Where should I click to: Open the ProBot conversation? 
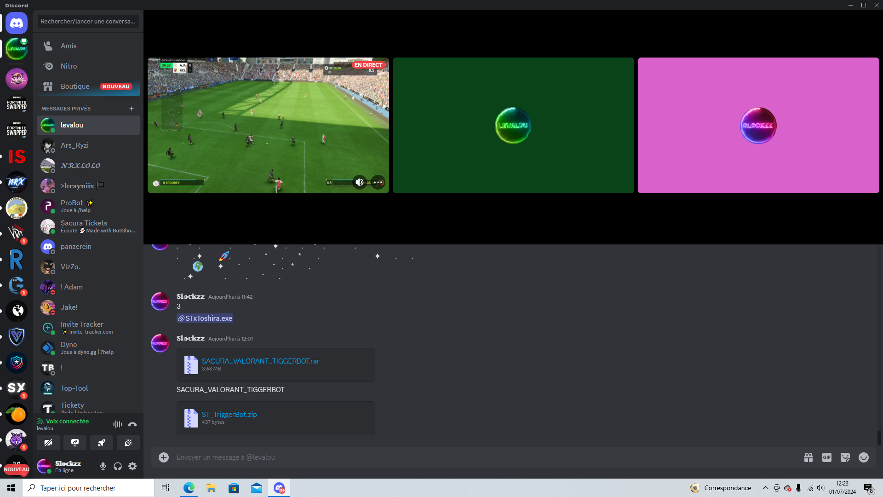click(88, 206)
